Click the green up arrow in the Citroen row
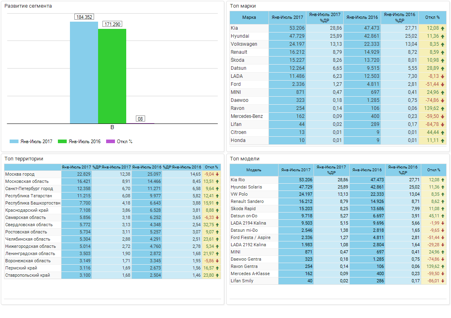 click(x=443, y=133)
